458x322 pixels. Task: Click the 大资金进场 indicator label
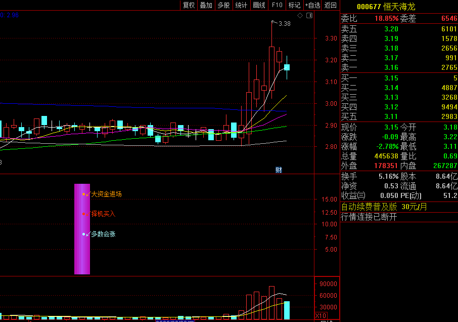(x=106, y=194)
